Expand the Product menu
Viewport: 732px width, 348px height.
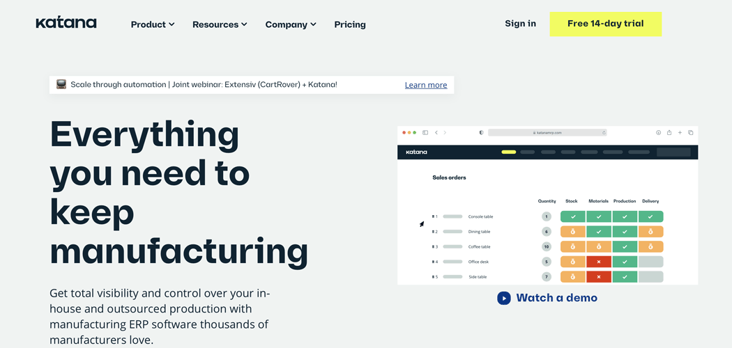(153, 24)
